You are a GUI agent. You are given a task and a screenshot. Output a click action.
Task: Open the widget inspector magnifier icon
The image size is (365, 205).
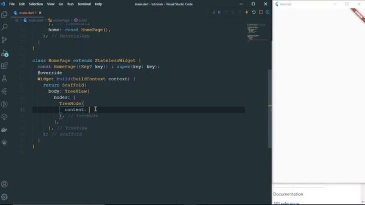click(267, 13)
